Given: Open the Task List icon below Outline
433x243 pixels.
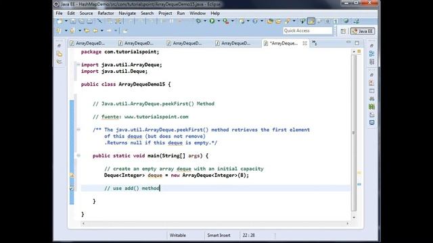Looking at the screenshot, I should (371, 61).
